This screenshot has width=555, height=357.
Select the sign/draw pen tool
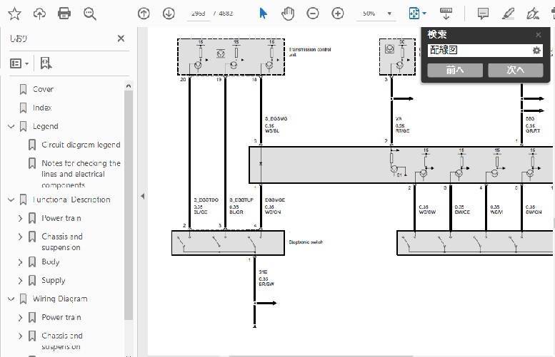pos(533,14)
